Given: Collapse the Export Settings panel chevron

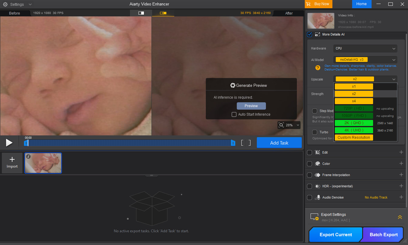Looking at the screenshot, I should tap(400, 217).
